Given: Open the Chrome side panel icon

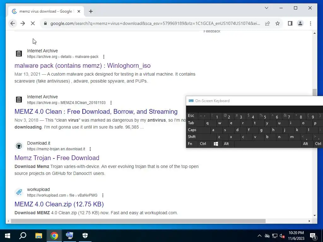Looking at the screenshot, I should (x=290, y=23).
